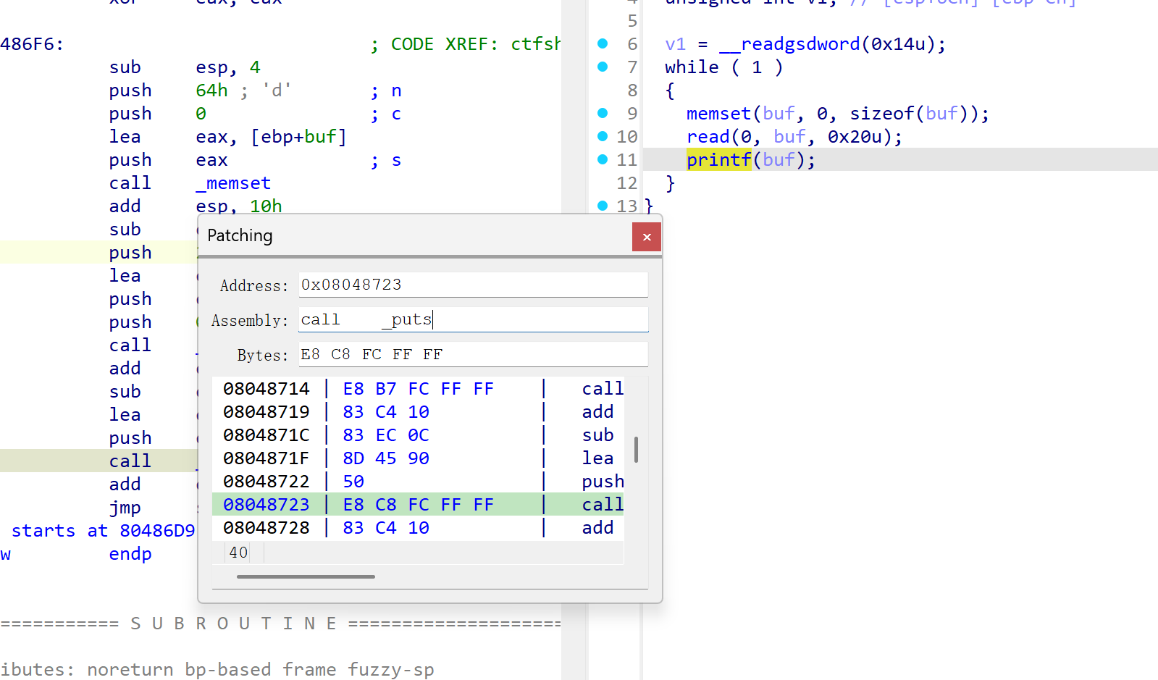The width and height of the screenshot is (1158, 680).
Task: Click the highlighted printf function name
Action: (718, 159)
